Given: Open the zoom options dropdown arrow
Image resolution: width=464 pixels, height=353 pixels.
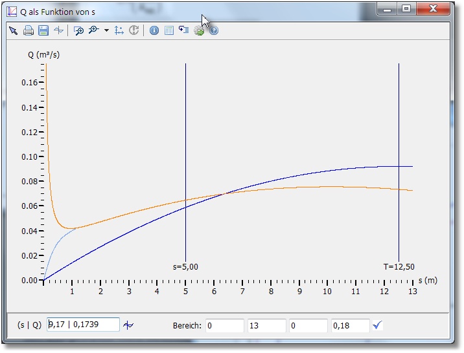Looking at the screenshot, I should [x=106, y=30].
